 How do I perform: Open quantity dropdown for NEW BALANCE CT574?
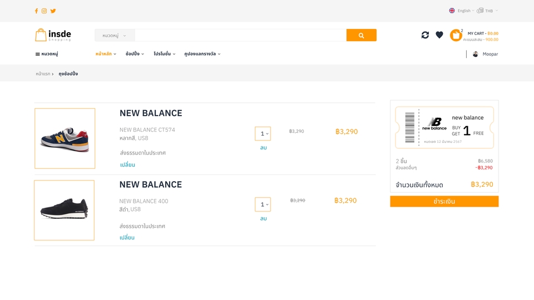(263, 134)
